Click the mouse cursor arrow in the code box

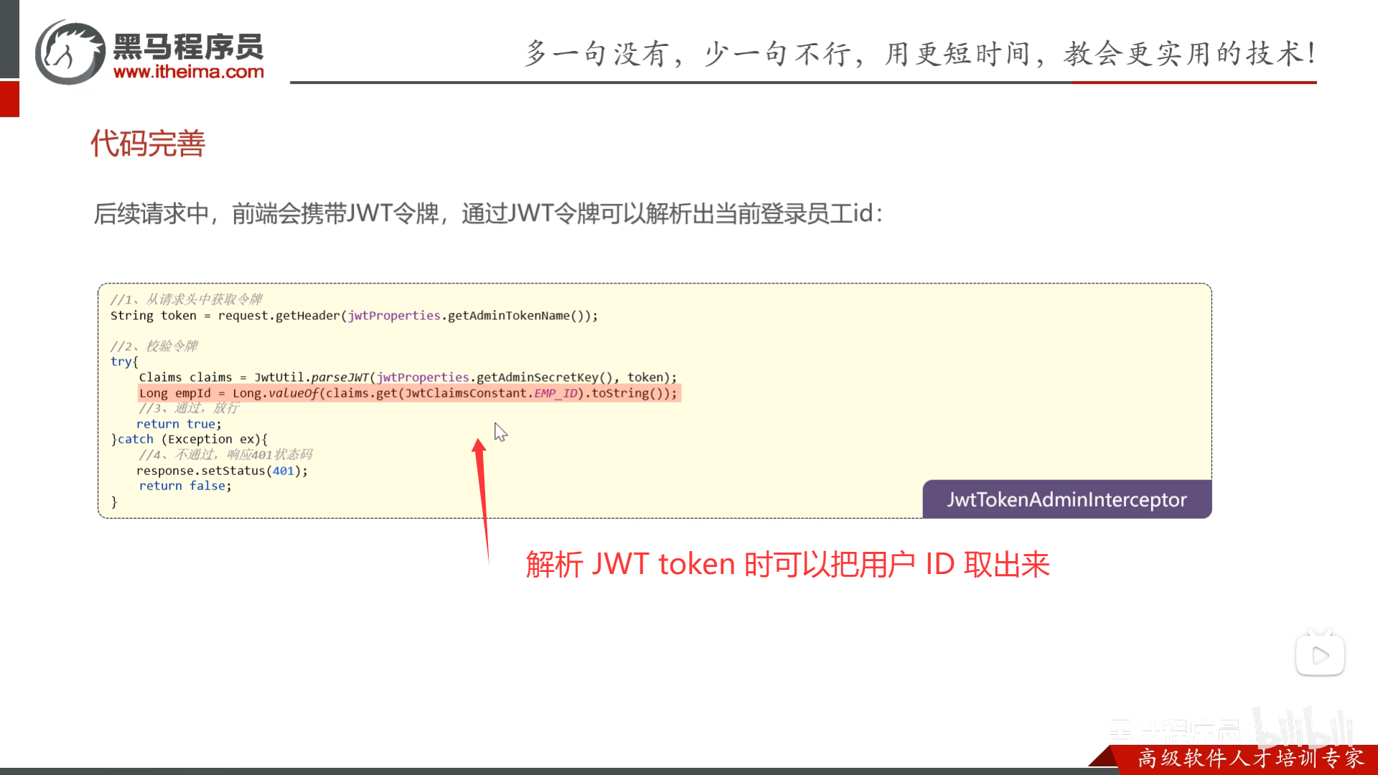click(x=500, y=432)
